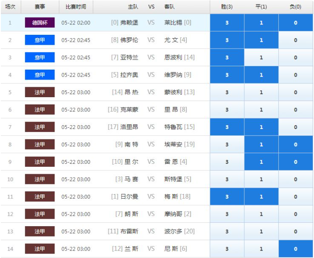
Task: Toggle loss (0) for 南特 vs 埃蒂安
Action: (296, 144)
